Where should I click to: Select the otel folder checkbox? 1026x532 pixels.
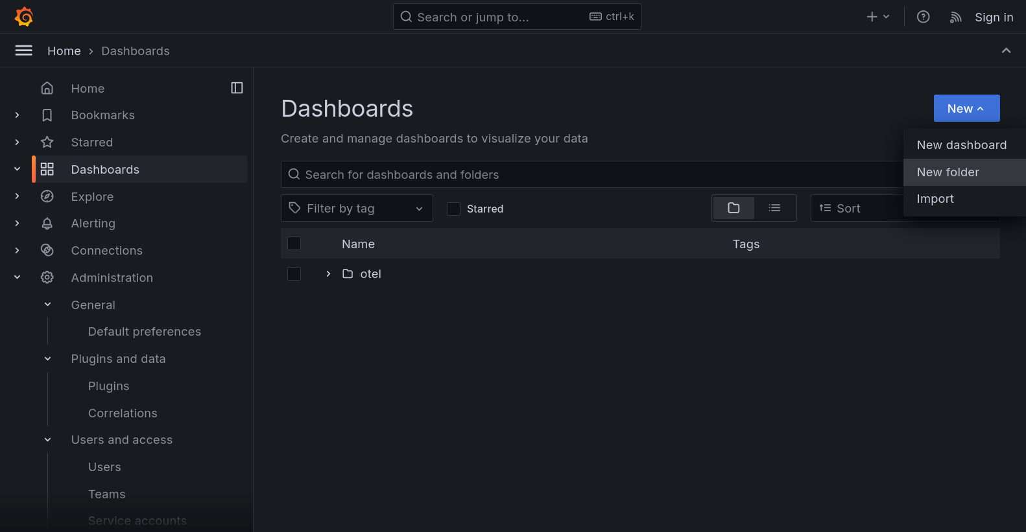click(294, 274)
